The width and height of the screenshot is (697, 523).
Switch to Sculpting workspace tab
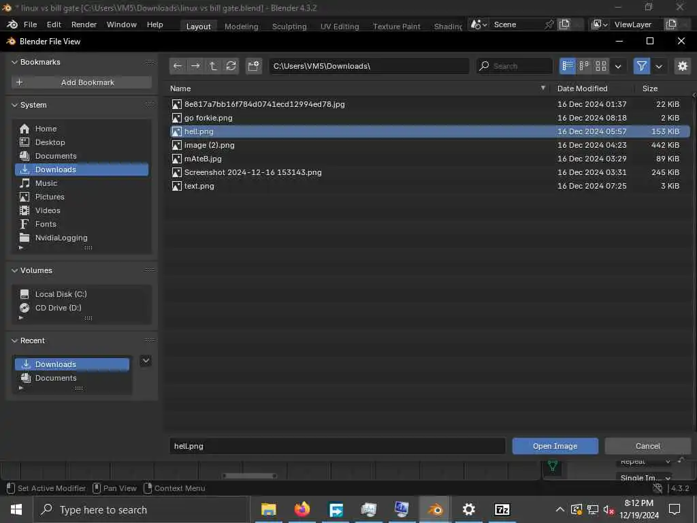[289, 27]
